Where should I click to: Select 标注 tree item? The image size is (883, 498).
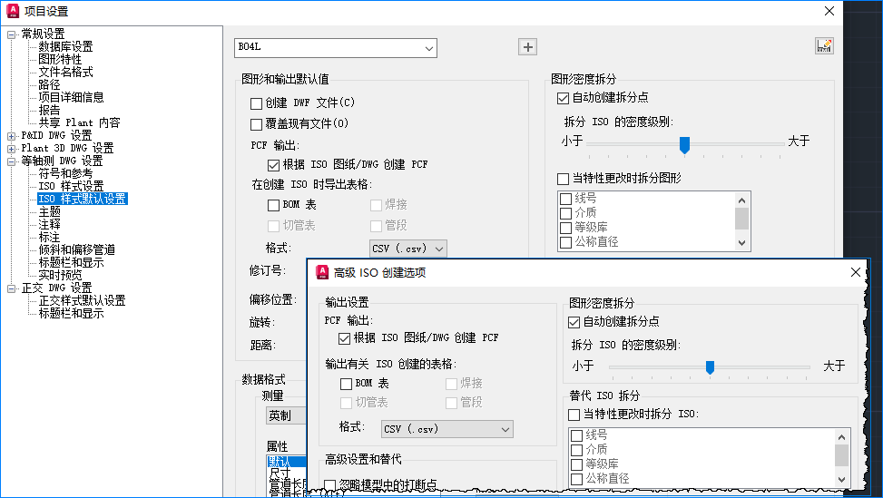pyautogui.click(x=49, y=237)
